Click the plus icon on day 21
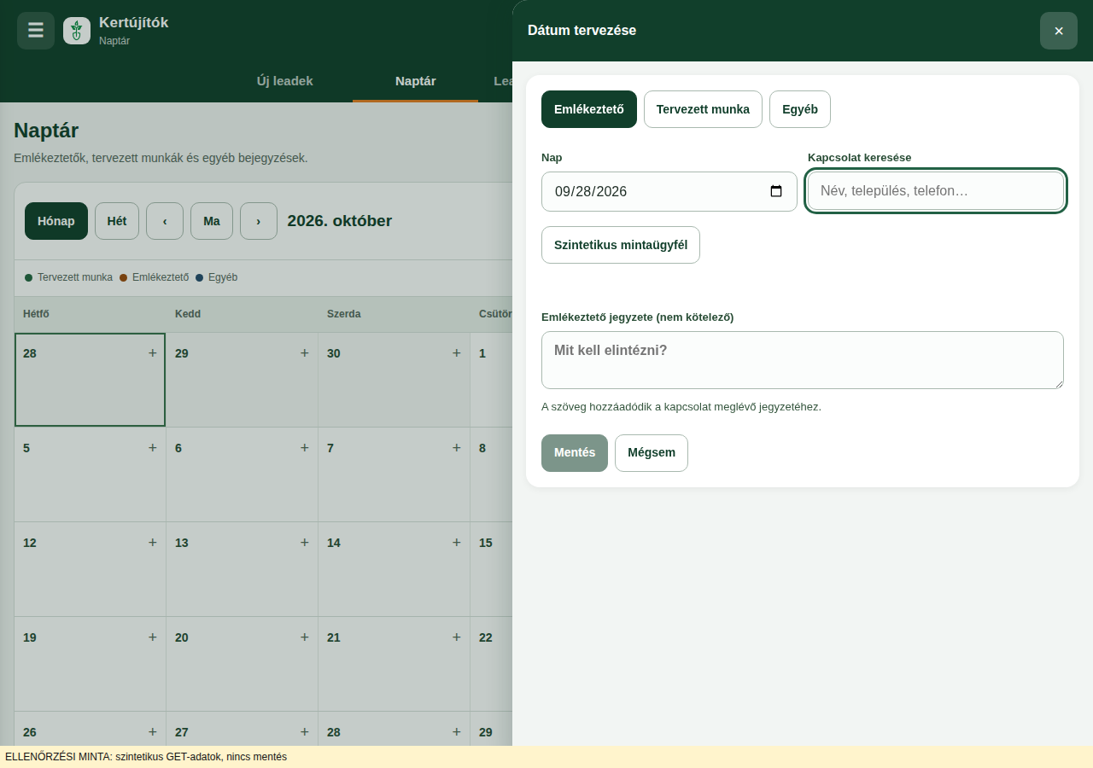This screenshot has width=1093, height=768. pyautogui.click(x=457, y=637)
